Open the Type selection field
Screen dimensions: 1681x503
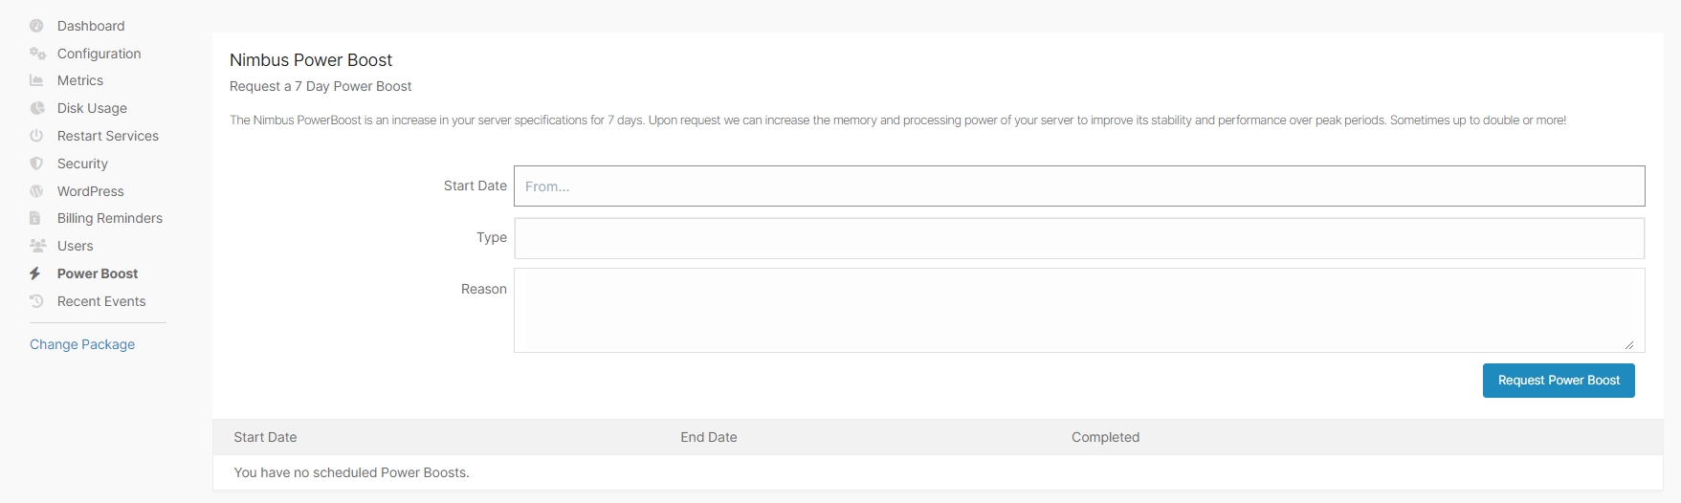click(x=1079, y=238)
